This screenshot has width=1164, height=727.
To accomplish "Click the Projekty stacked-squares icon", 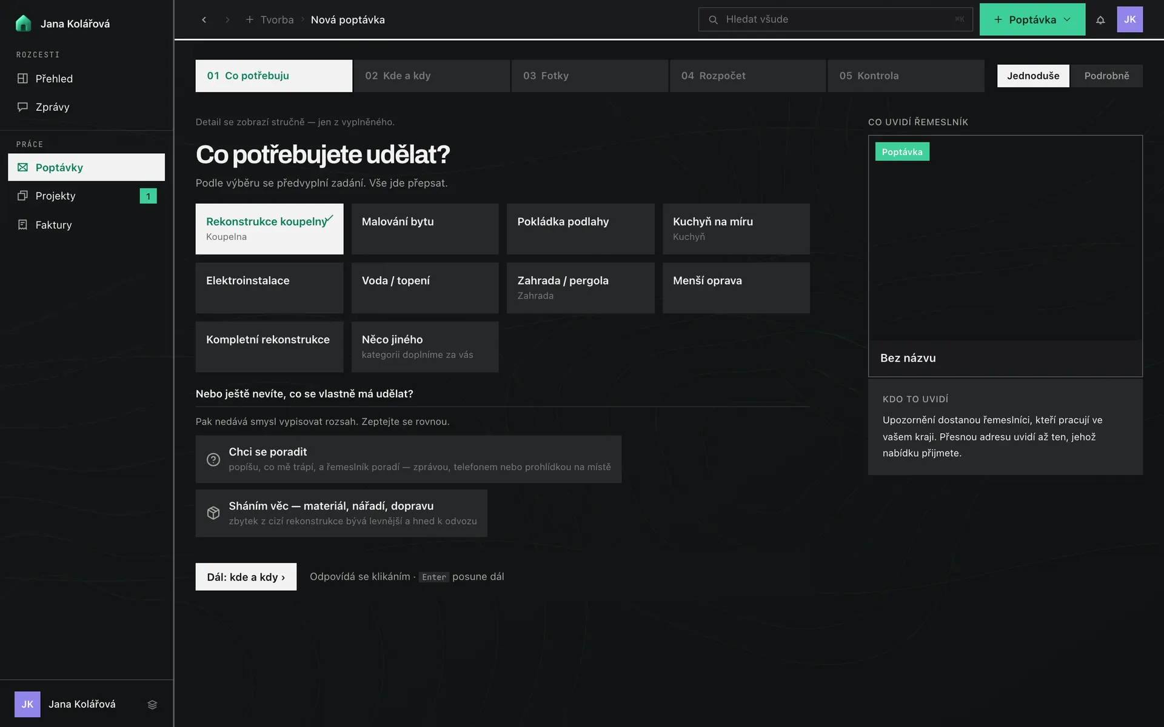I will tap(22, 196).
